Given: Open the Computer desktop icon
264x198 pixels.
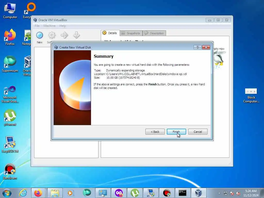Looking at the screenshot, I should click(x=10, y=11).
